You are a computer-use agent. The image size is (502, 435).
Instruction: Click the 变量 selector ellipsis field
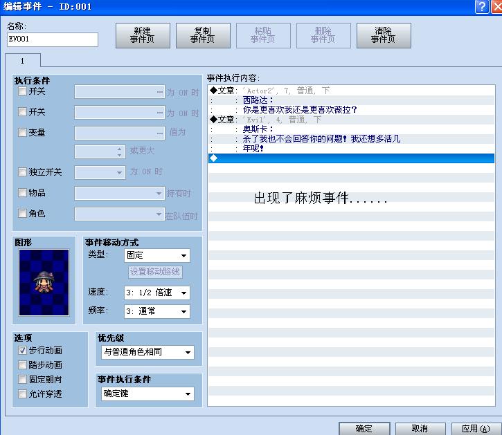pyautogui.click(x=120, y=133)
